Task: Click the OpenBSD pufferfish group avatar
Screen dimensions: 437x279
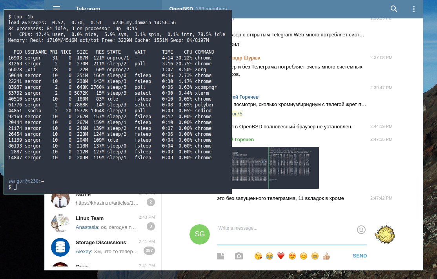Action: pyautogui.click(x=385, y=234)
